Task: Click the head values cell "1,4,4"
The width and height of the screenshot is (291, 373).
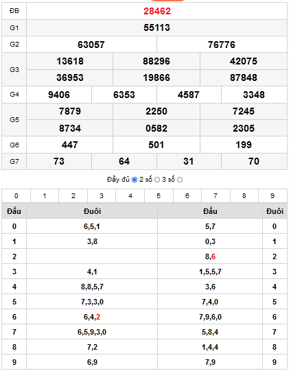Action: [x=210, y=347]
